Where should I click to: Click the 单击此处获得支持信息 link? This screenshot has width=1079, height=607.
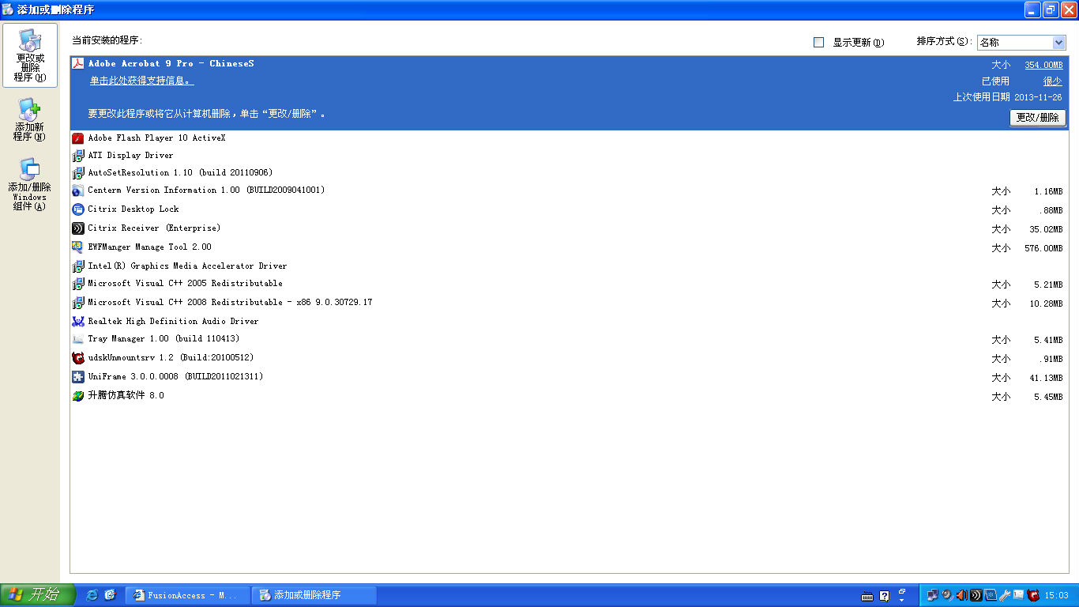point(141,81)
